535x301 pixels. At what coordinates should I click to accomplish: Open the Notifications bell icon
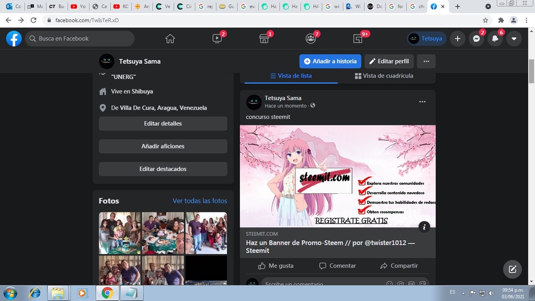pos(495,38)
